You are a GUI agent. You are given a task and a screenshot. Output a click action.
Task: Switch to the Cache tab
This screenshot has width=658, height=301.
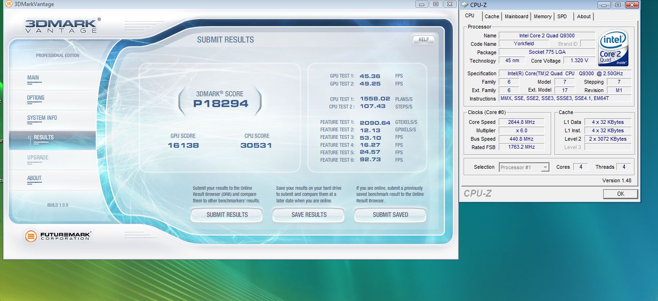(x=492, y=16)
